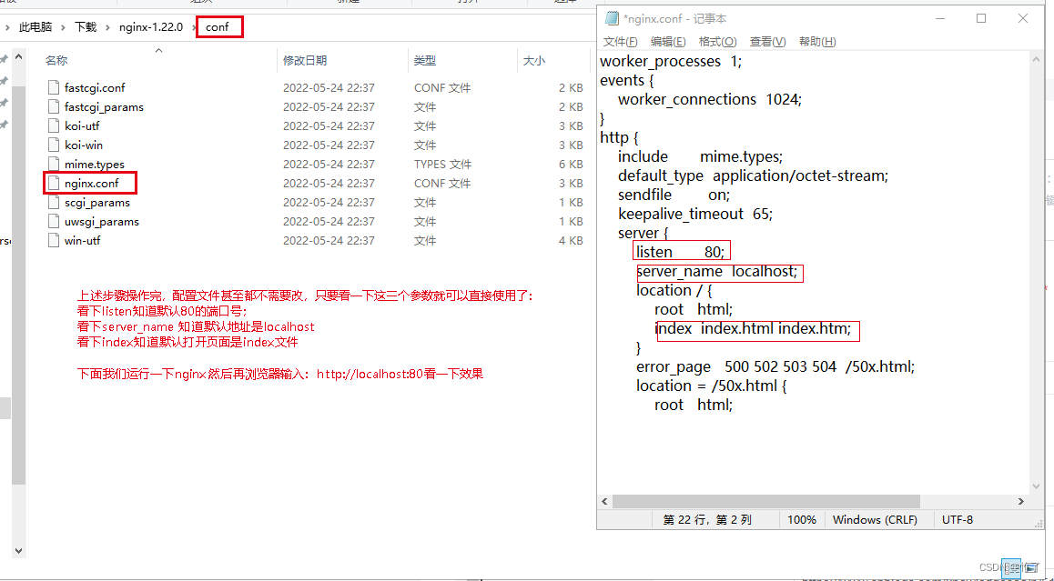This screenshot has height=581, width=1054.
Task: Open the 帮助(H) menu in Notepad
Action: (x=817, y=42)
